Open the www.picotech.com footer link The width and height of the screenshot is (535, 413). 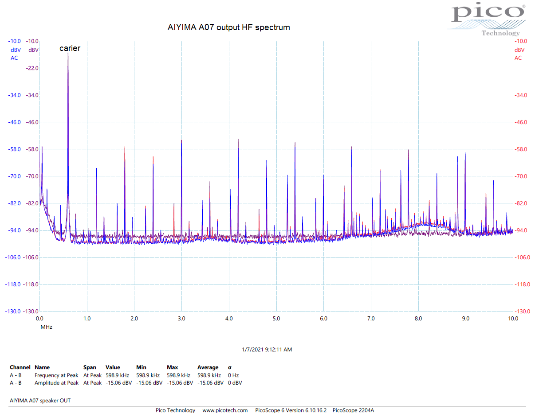tap(225, 410)
